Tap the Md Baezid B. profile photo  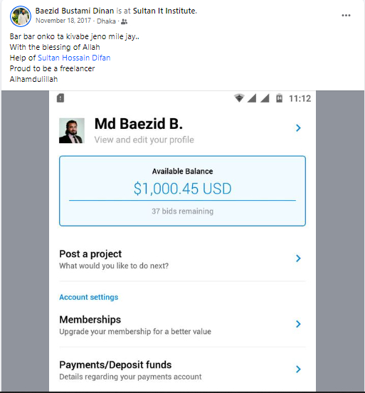72,130
